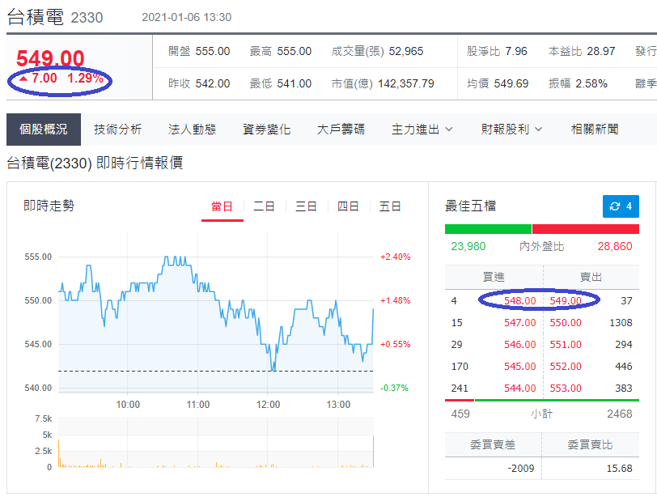This screenshot has height=497, width=657.
Task: Click the +2.40% axis label
Action: 395,257
